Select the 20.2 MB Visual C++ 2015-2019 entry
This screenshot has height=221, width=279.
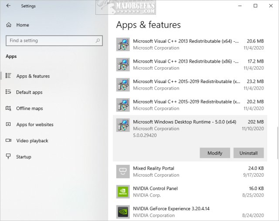(x=190, y=105)
